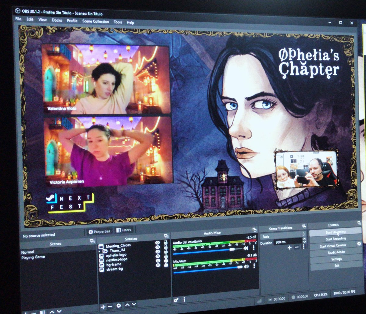
Task: Click Start Recording button
Action: [x=335, y=239]
